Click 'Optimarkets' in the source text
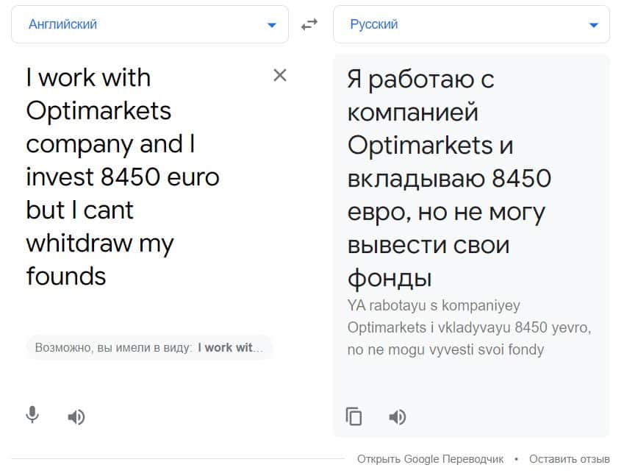The width and height of the screenshot is (624, 476). [98, 110]
